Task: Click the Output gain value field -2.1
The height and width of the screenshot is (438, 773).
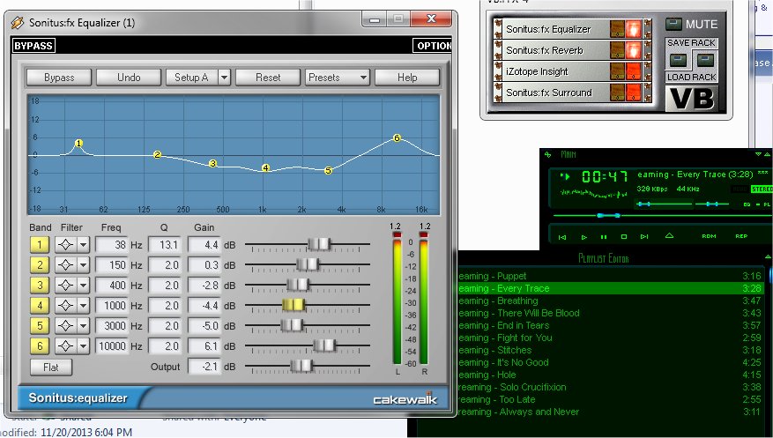Action: click(204, 367)
